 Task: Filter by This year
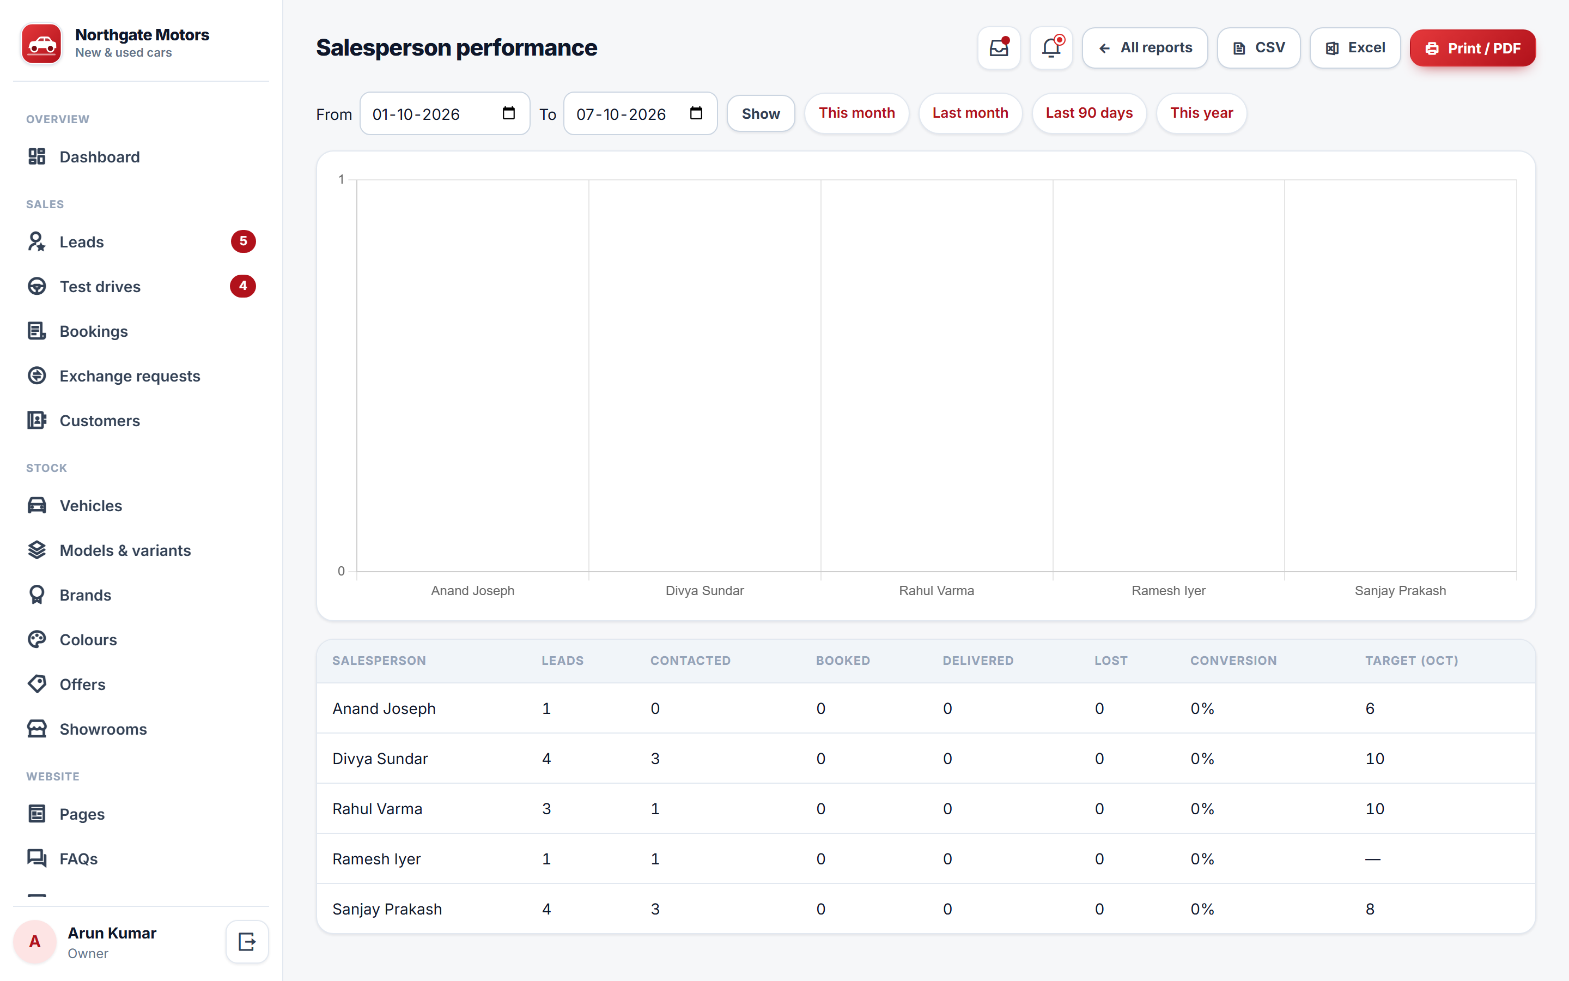point(1201,113)
